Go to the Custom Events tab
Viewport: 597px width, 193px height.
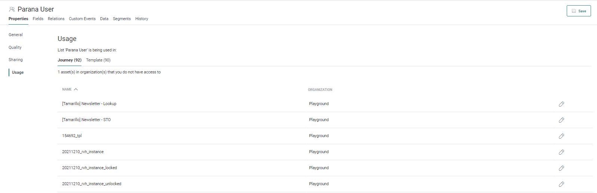[82, 19]
